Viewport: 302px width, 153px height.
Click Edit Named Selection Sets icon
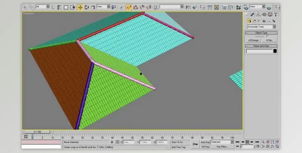click(x=156, y=7)
